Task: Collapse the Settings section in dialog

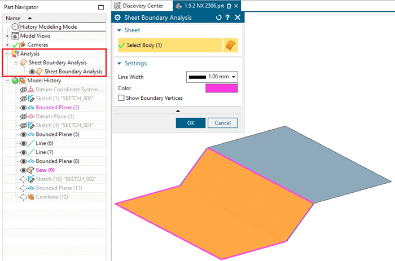Action: click(x=120, y=64)
